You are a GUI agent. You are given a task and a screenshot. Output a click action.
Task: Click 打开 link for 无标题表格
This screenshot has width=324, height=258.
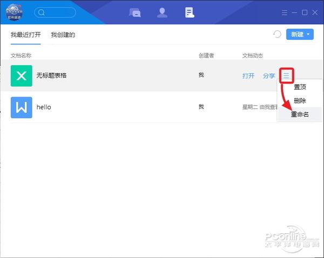[248, 76]
